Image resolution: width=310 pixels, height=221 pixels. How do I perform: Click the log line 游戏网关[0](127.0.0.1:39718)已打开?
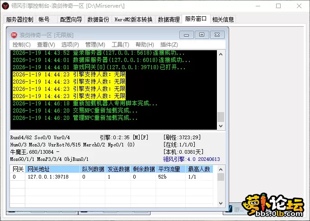click(99, 67)
